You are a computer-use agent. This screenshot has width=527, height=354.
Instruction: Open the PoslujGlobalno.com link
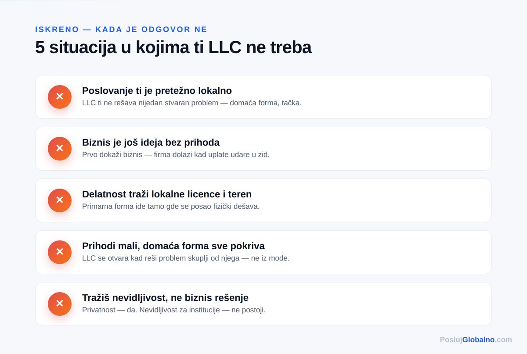pyautogui.click(x=476, y=340)
